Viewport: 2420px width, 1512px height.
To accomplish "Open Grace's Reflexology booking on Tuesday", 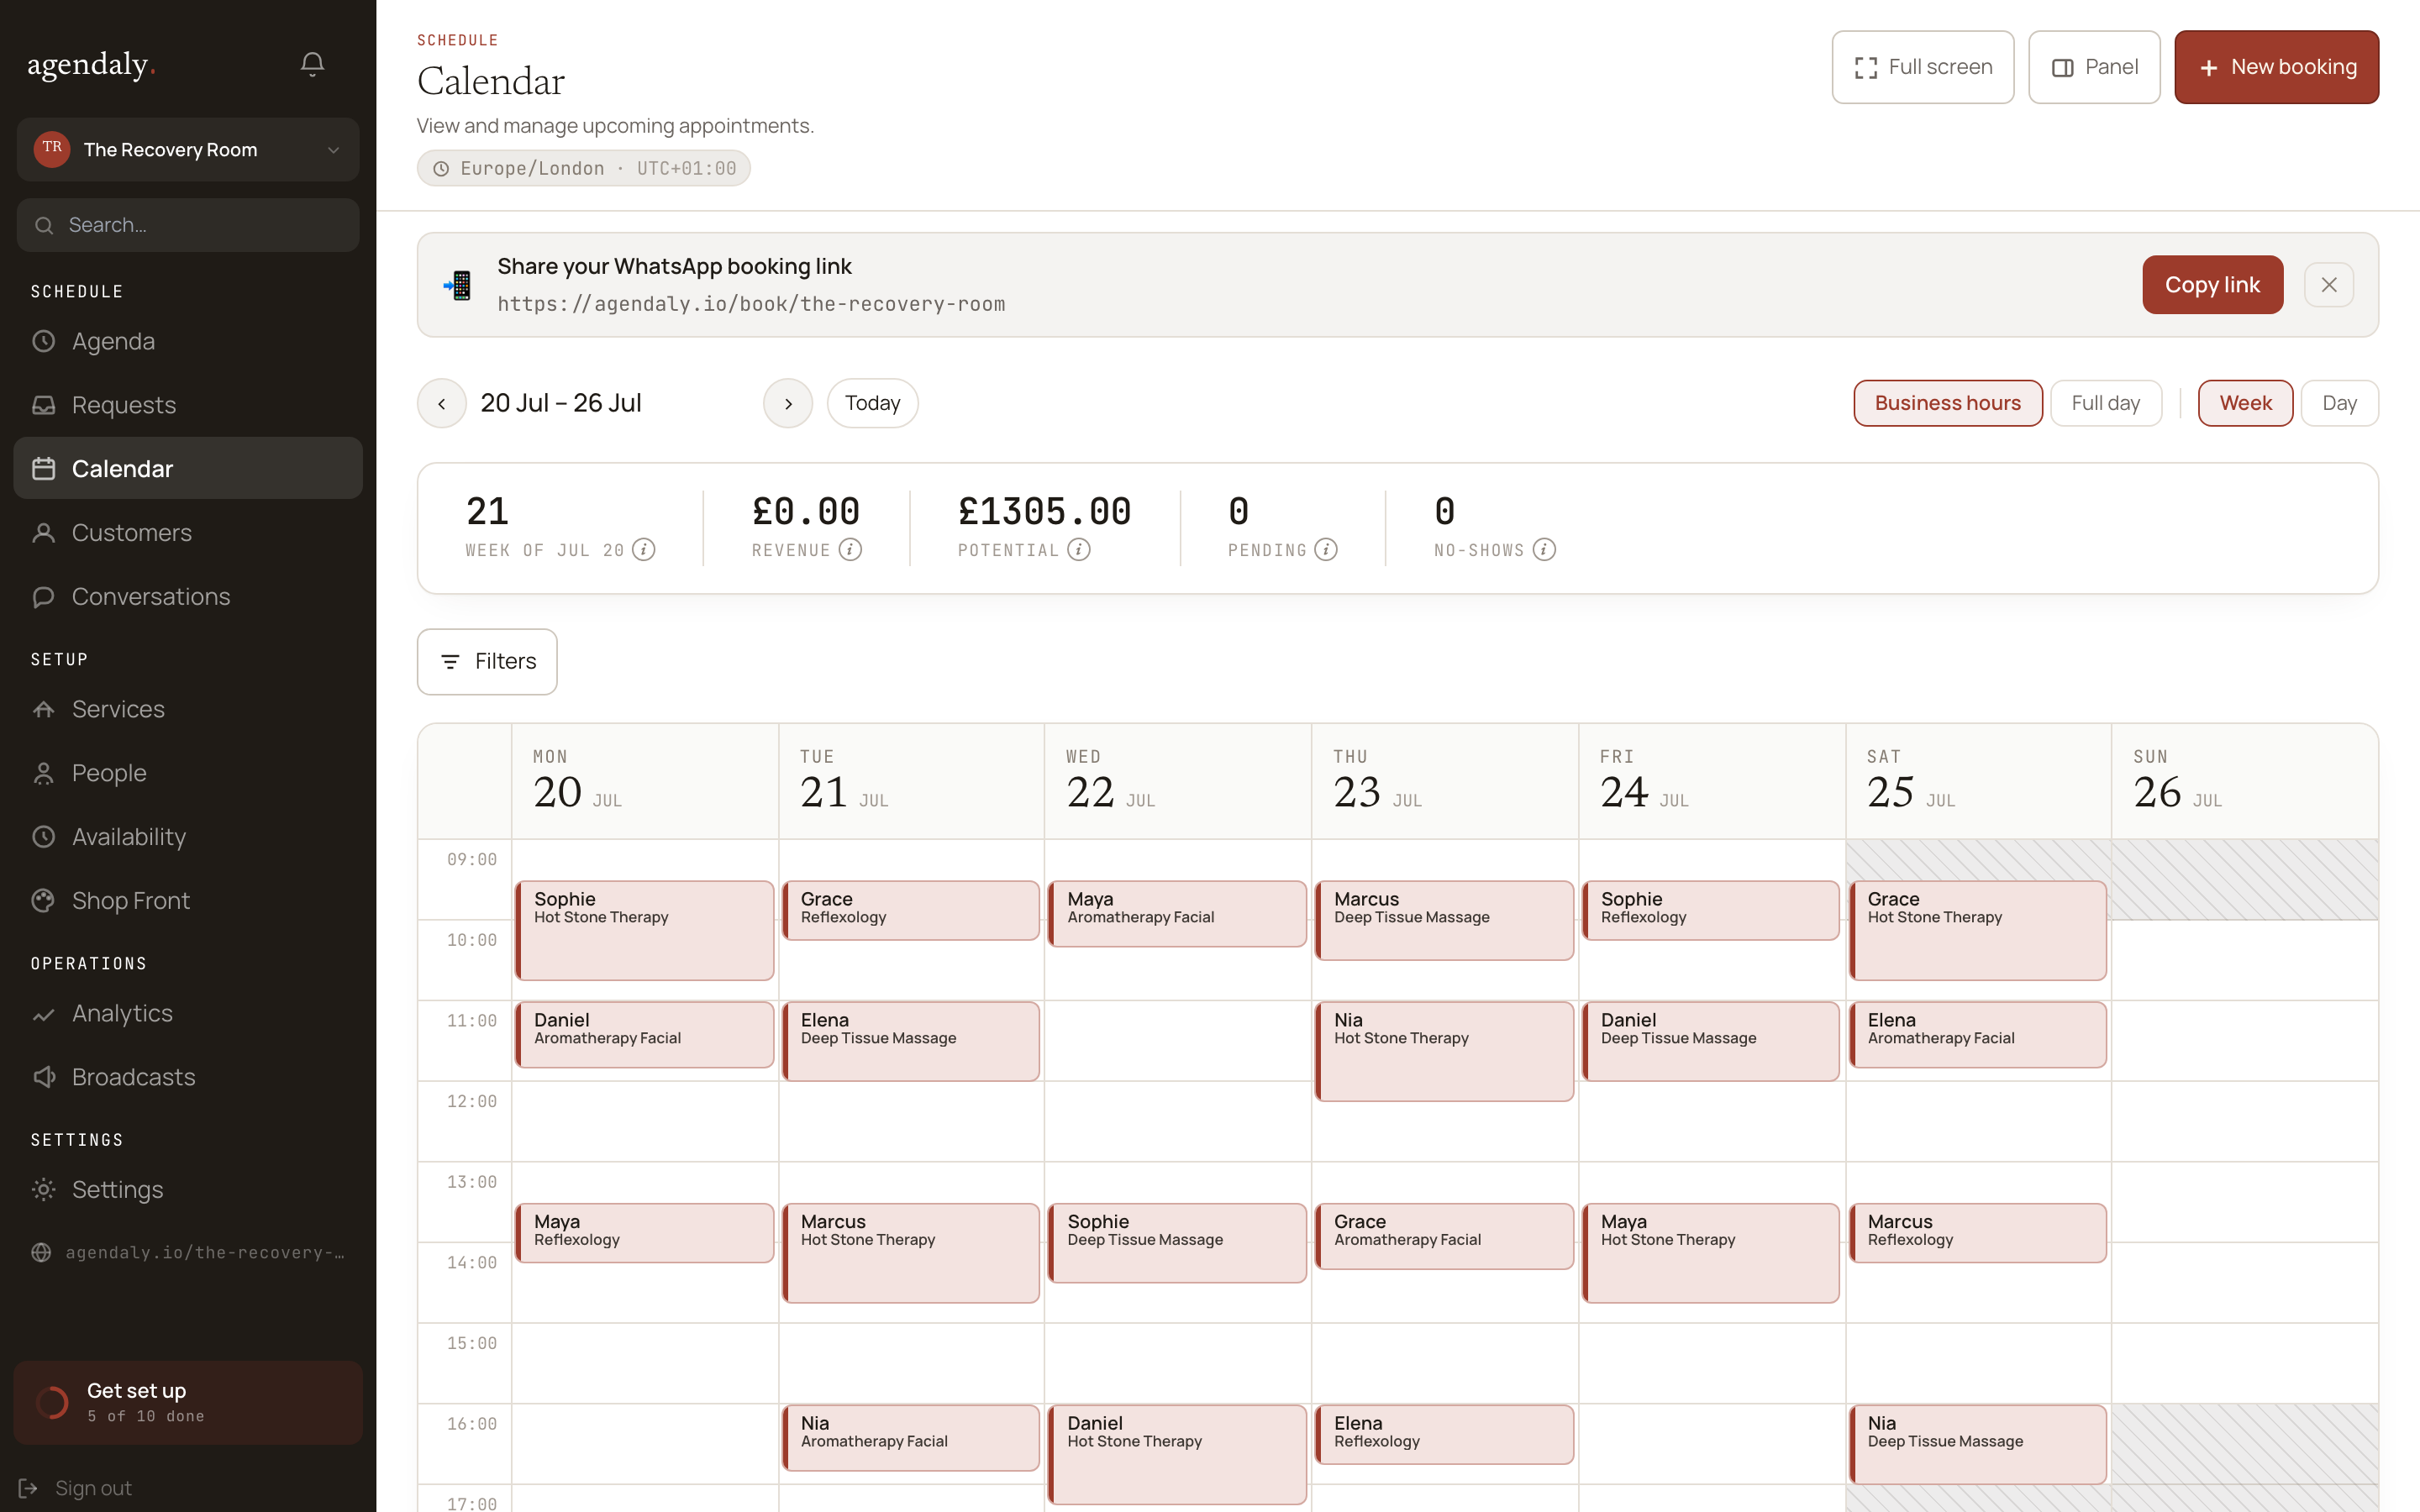I will point(911,910).
